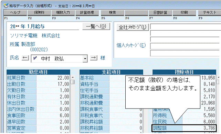This screenshot has width=221, height=134.
Task: Click the 課税食事代 row label
Action: [x=95, y=109]
